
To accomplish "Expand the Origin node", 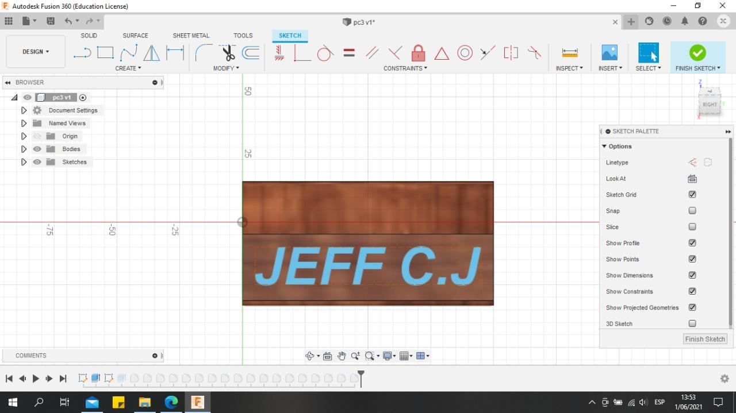I will [x=24, y=136].
